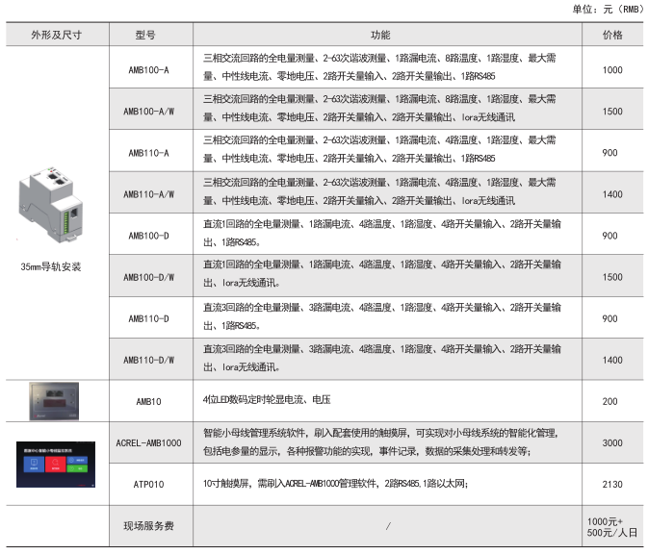648x554 pixels.
Task: Select the 型号 column header
Action: (x=147, y=35)
